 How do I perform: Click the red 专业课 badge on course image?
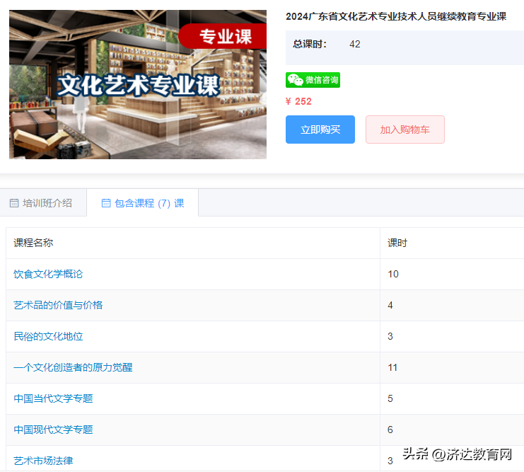click(x=223, y=36)
